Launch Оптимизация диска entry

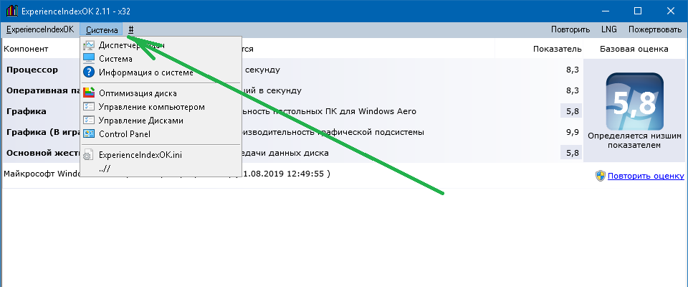tap(161, 93)
